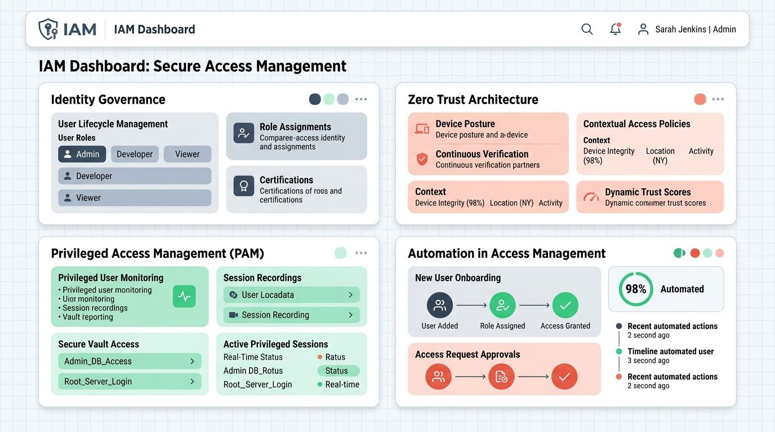Viewport: 775px width, 432px height.
Task: Click person icon in Developer row
Action: [68, 176]
